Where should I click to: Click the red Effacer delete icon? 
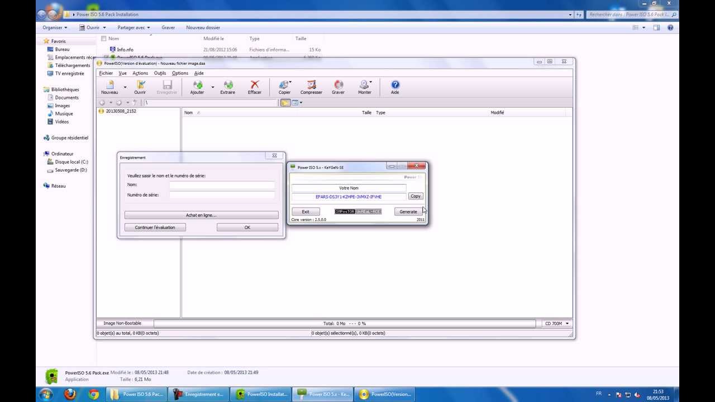tap(255, 84)
